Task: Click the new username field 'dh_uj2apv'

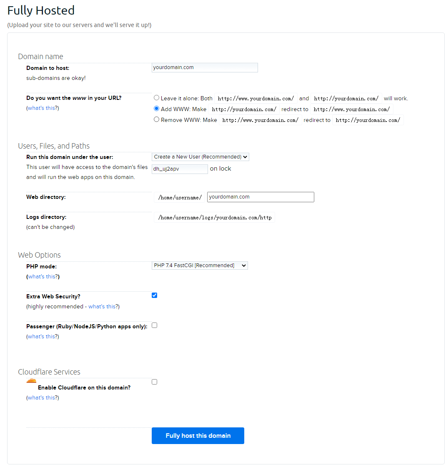Action: (180, 169)
